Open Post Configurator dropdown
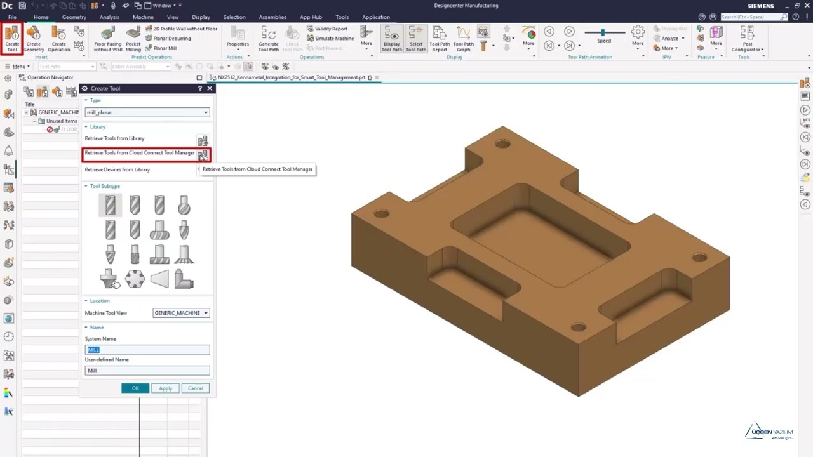 click(748, 38)
